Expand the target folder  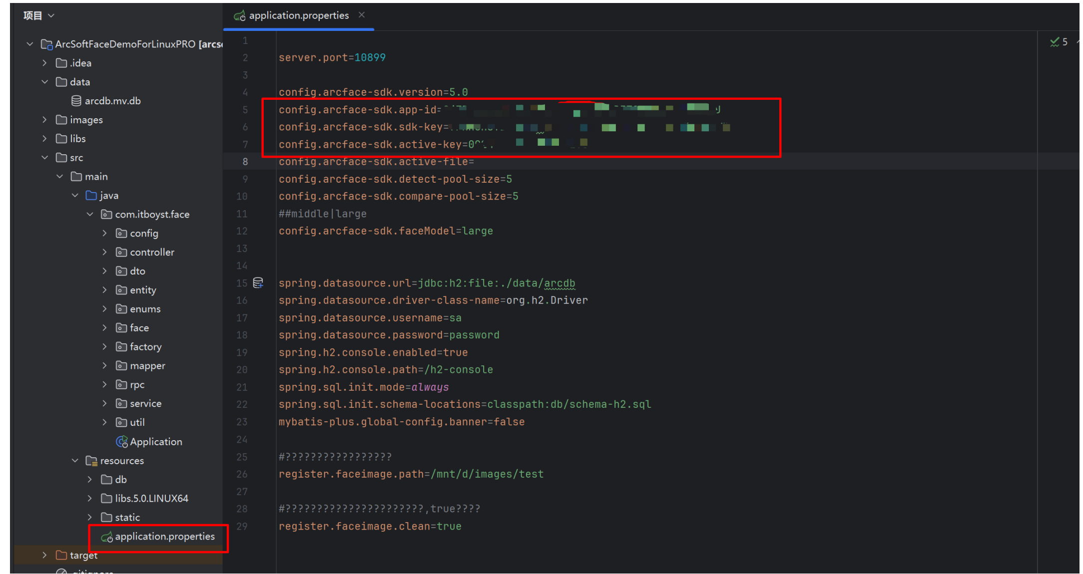click(x=45, y=555)
